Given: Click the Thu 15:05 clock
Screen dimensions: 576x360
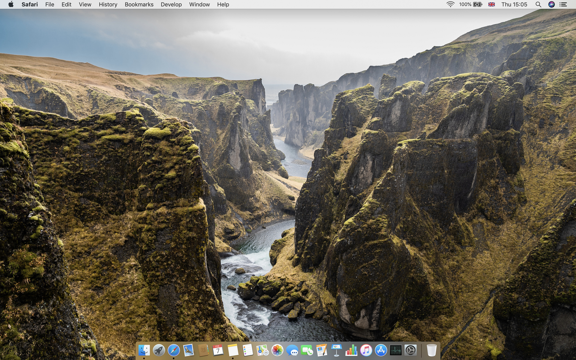Looking at the screenshot, I should [514, 4].
